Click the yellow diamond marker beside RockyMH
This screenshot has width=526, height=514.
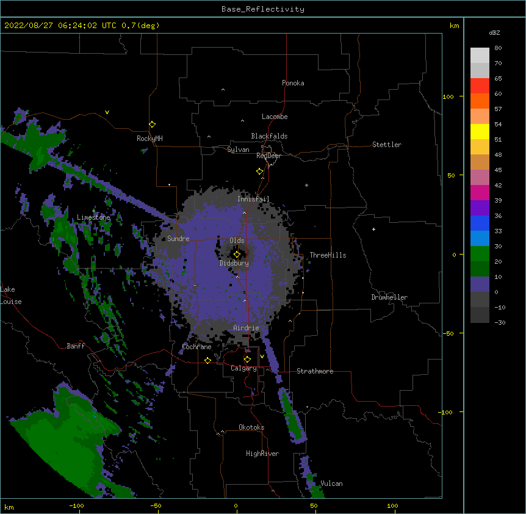click(x=152, y=125)
